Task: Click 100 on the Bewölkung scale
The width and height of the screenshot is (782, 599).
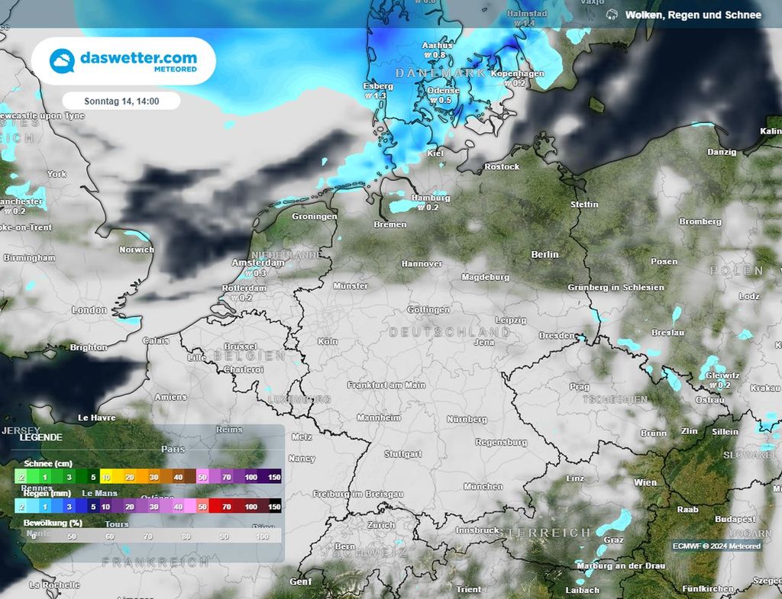Action: point(264,536)
